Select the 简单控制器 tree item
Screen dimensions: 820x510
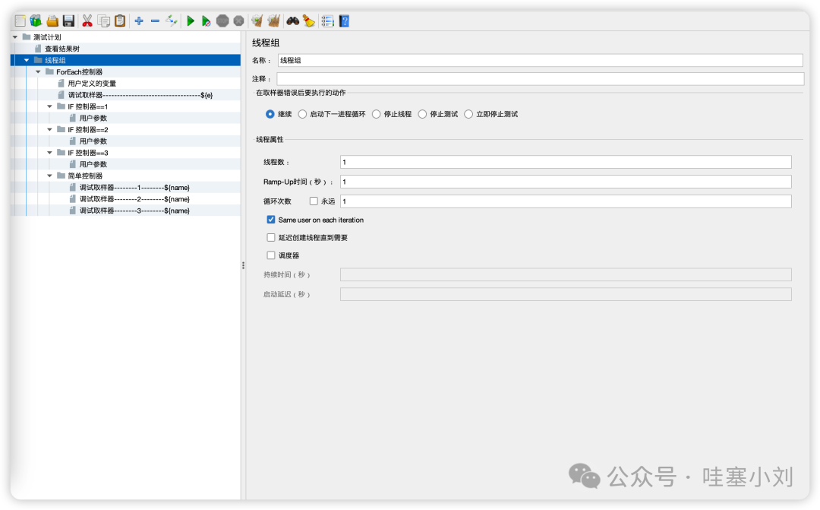point(85,176)
